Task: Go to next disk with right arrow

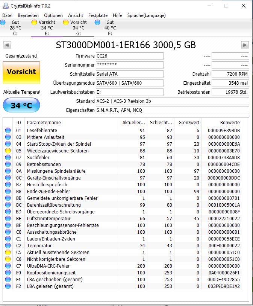Action: click(x=245, y=45)
